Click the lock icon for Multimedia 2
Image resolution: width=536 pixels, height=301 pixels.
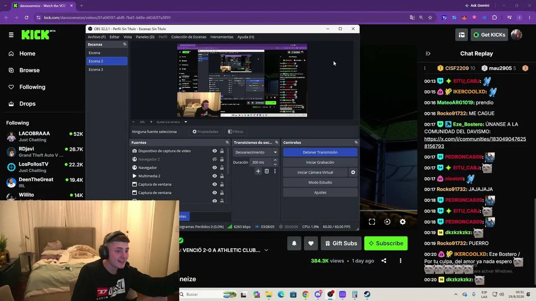pos(222,176)
